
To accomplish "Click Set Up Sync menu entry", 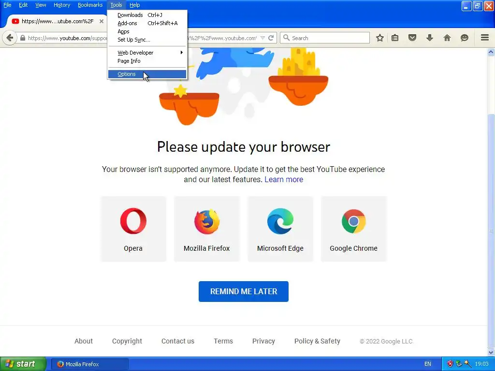I will pos(147,40).
